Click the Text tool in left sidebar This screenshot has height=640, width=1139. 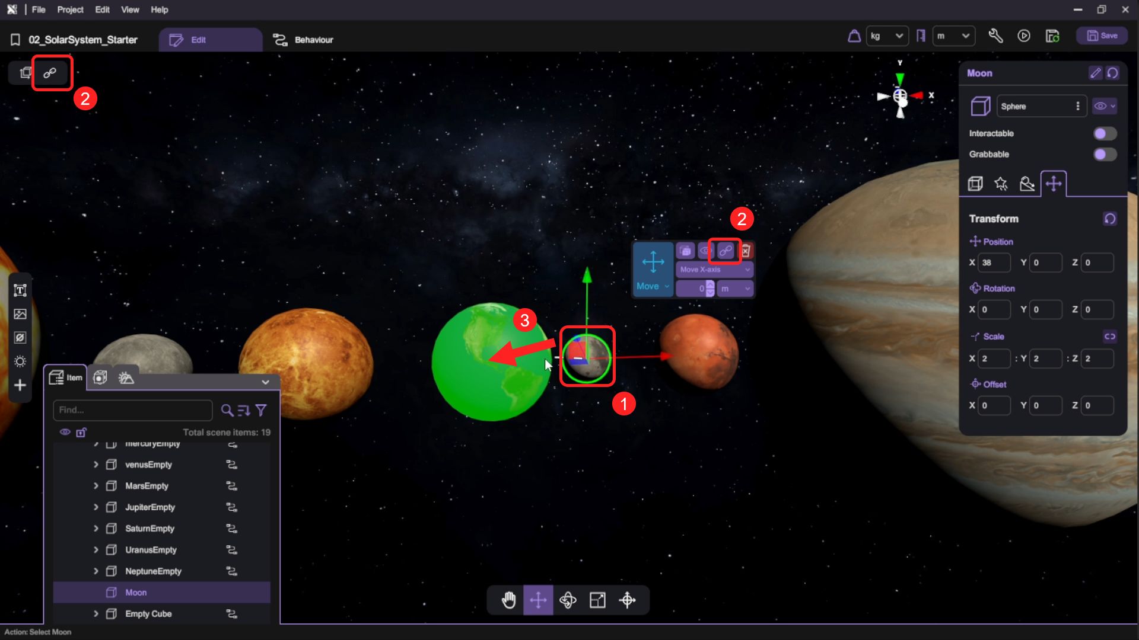pos(20,290)
